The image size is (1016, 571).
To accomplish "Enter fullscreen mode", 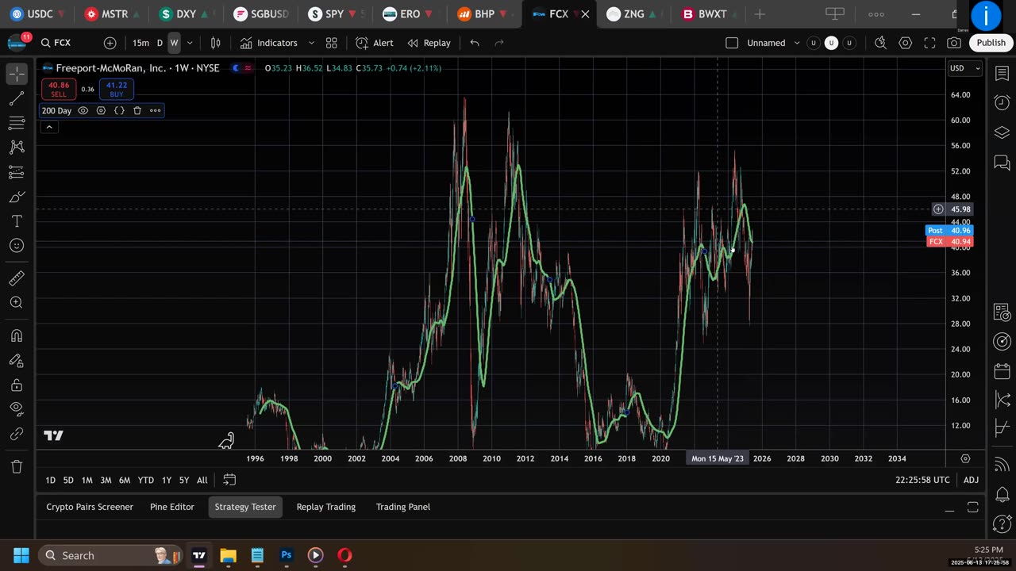I will [930, 43].
